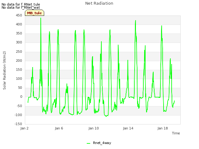Click the 'Jan 10' x-axis tick label
This screenshot has width=199, height=149.
pyautogui.click(x=94, y=128)
